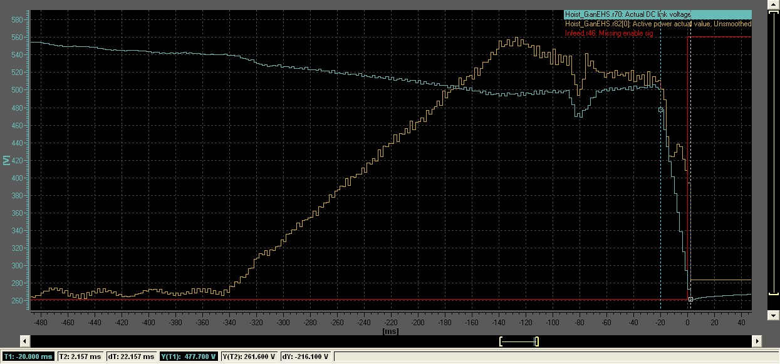
Task: Select the Infeed r46 Missing enable sig legend
Action: point(609,33)
